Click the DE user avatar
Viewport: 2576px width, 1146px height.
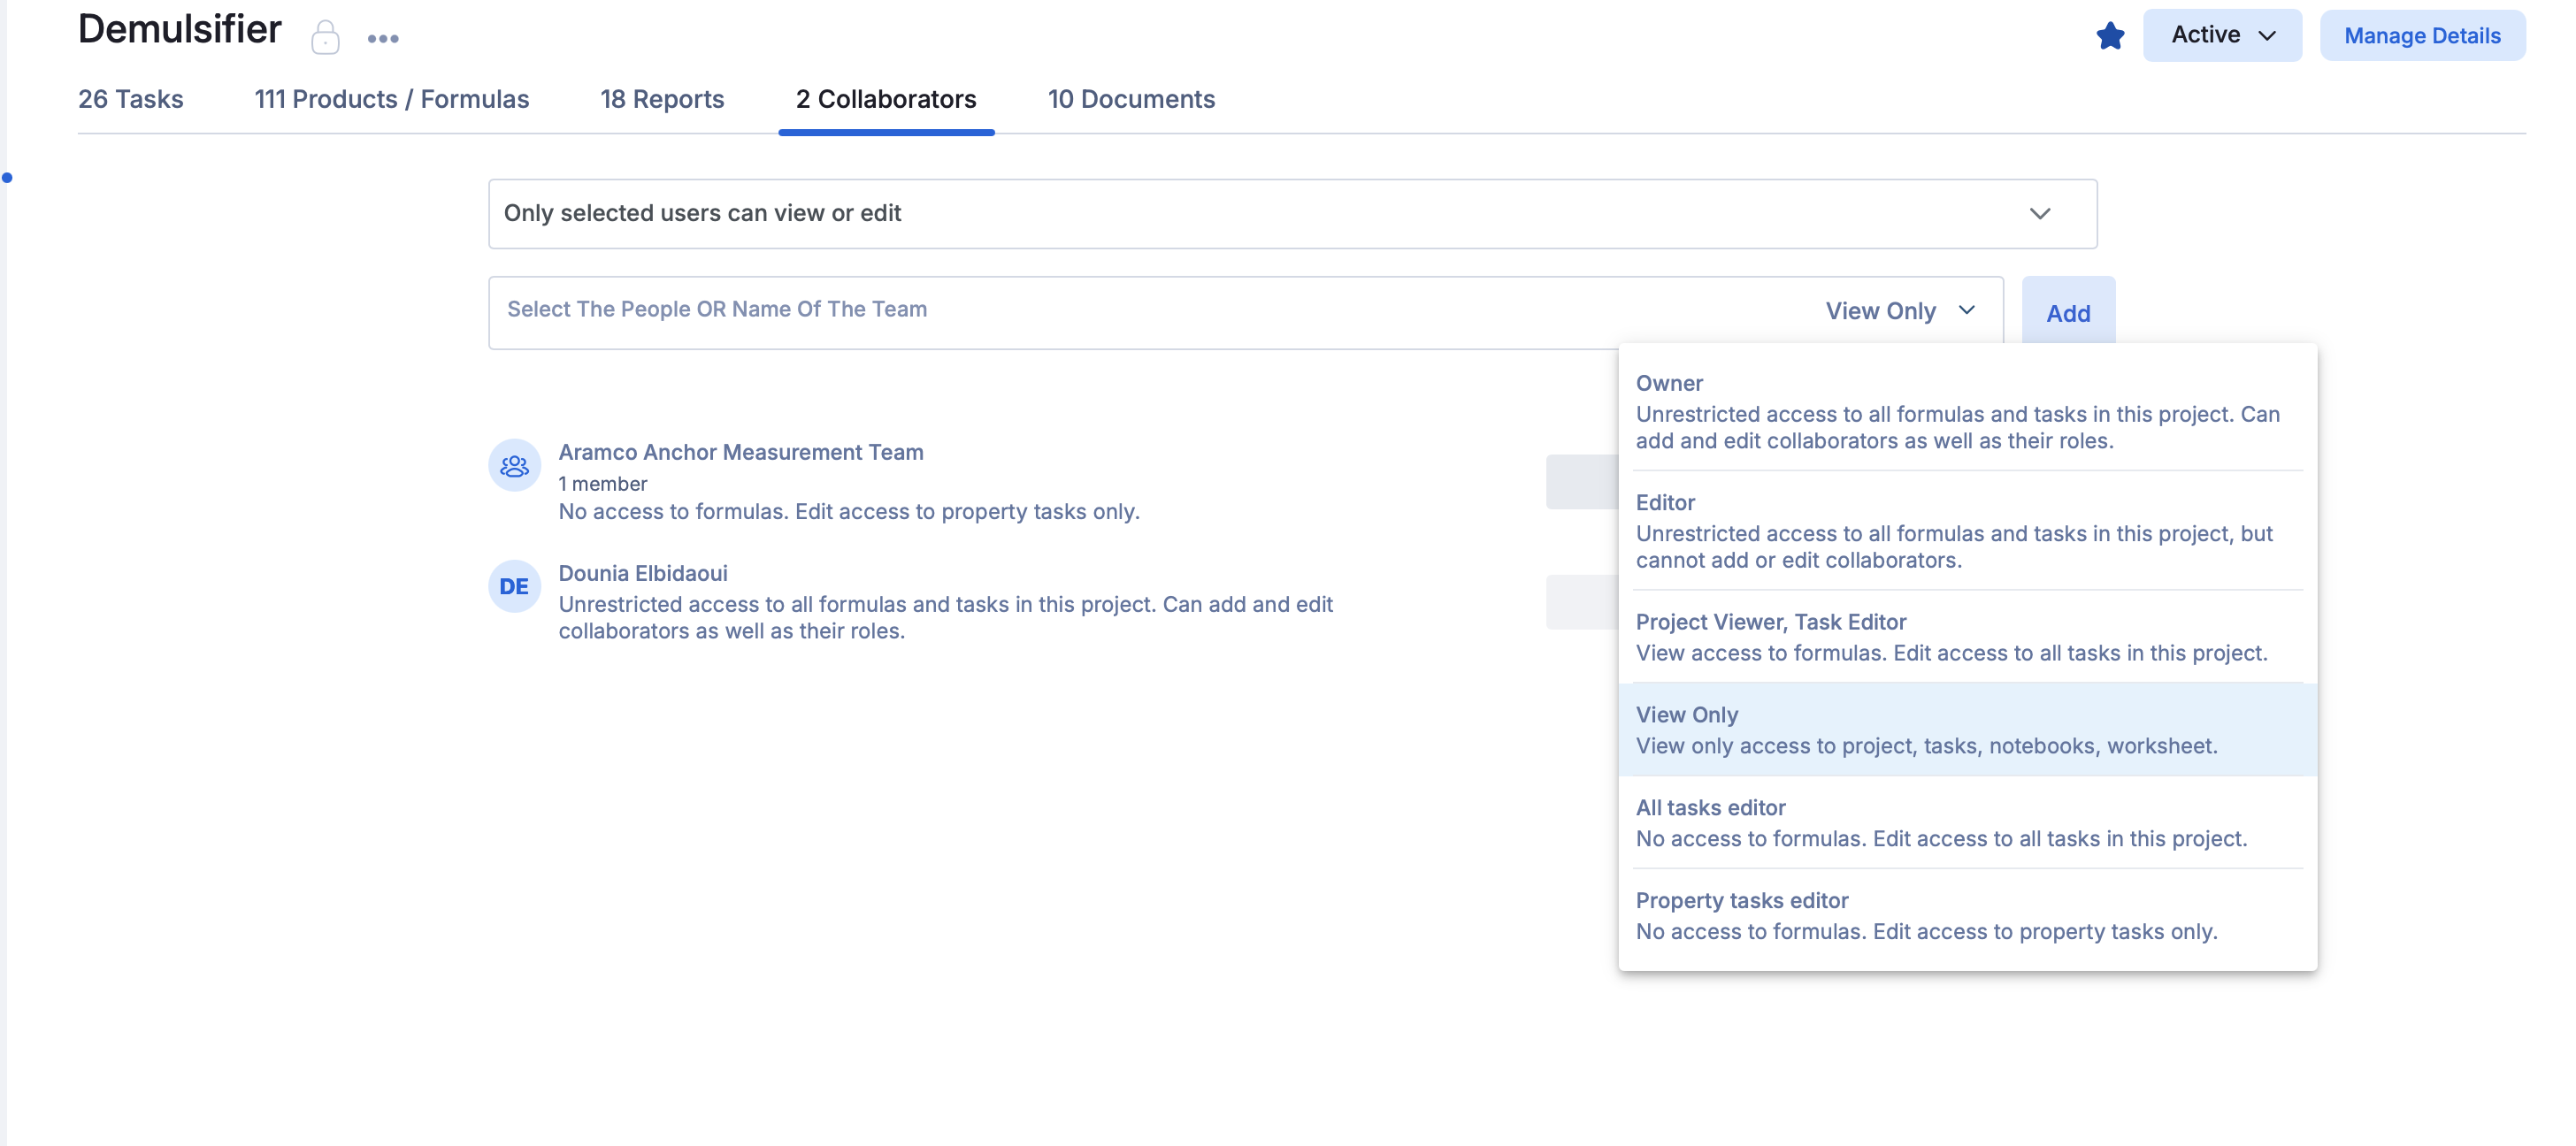(x=514, y=586)
